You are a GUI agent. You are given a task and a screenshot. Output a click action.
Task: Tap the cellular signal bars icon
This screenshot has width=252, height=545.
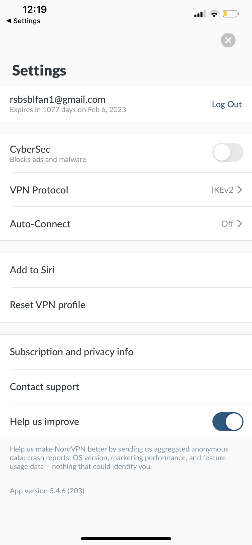[x=200, y=14]
